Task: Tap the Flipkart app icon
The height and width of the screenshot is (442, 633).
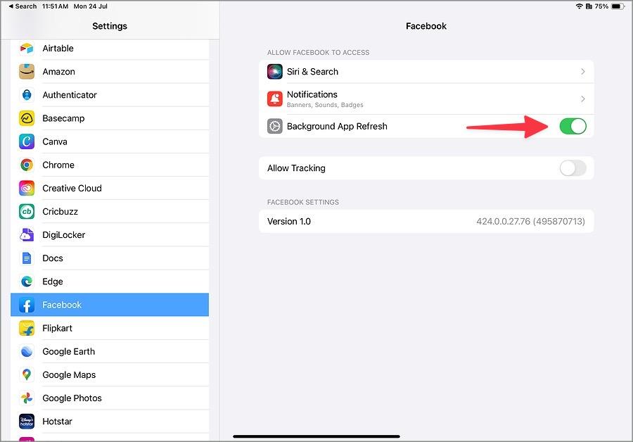Action: (27, 329)
